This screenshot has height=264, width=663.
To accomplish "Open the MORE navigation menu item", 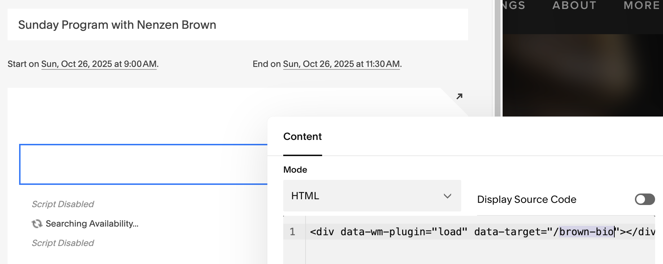I will click(641, 6).
